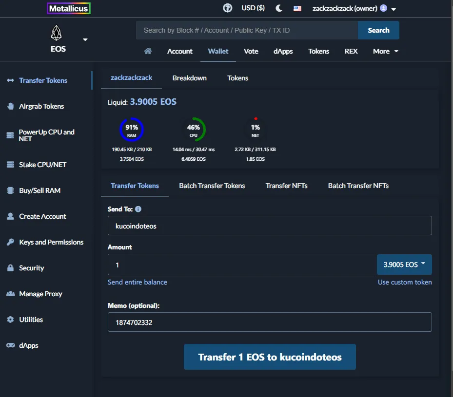Switch to the Breakdown tab
This screenshot has height=397, width=453.
190,78
